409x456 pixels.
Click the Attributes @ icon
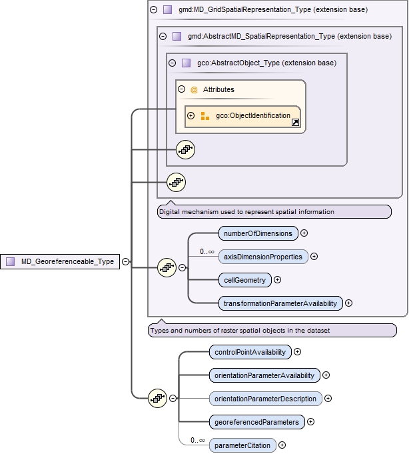click(194, 89)
